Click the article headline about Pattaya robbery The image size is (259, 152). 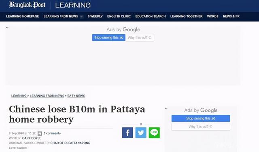(x=77, y=114)
